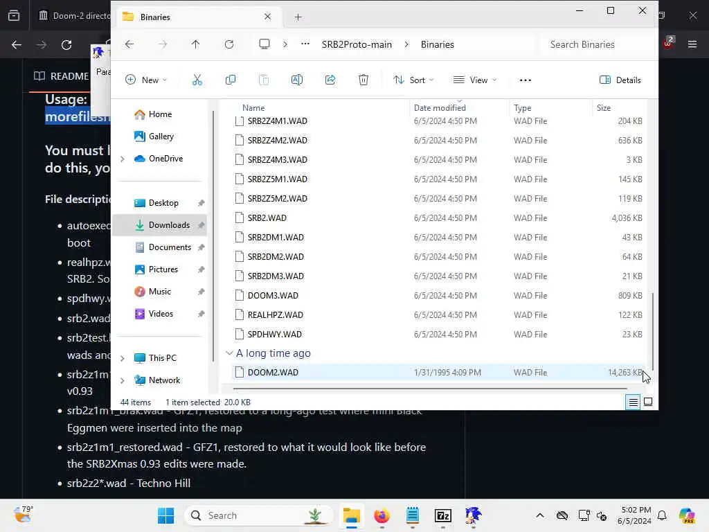
Task: Click the taskbar Search box
Action: (259, 515)
